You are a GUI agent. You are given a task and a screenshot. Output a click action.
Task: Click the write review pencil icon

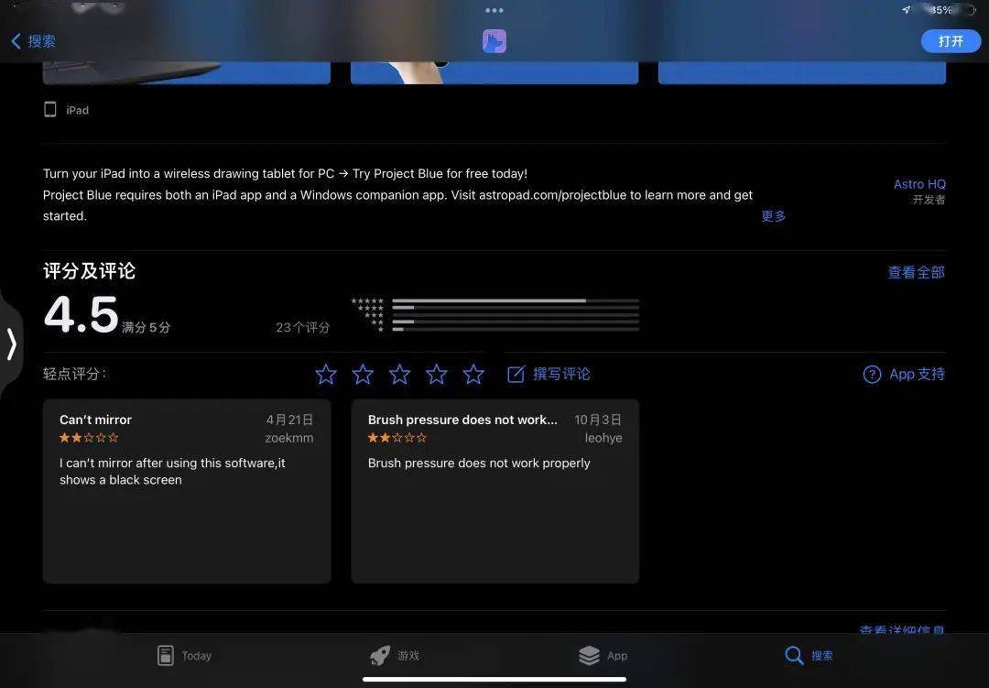516,374
